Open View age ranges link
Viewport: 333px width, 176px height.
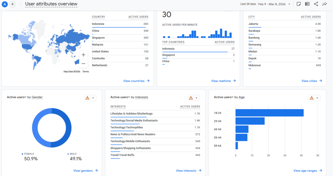point(307,170)
